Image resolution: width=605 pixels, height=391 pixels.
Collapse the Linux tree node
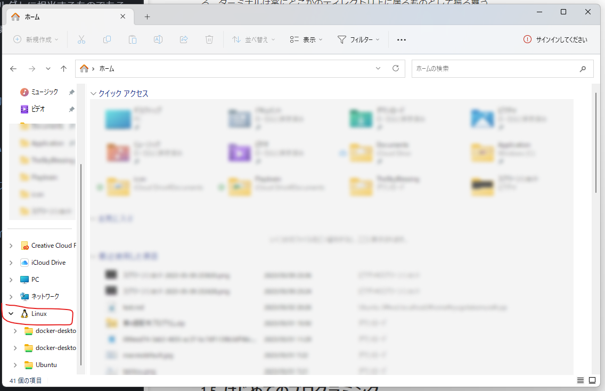click(11, 314)
